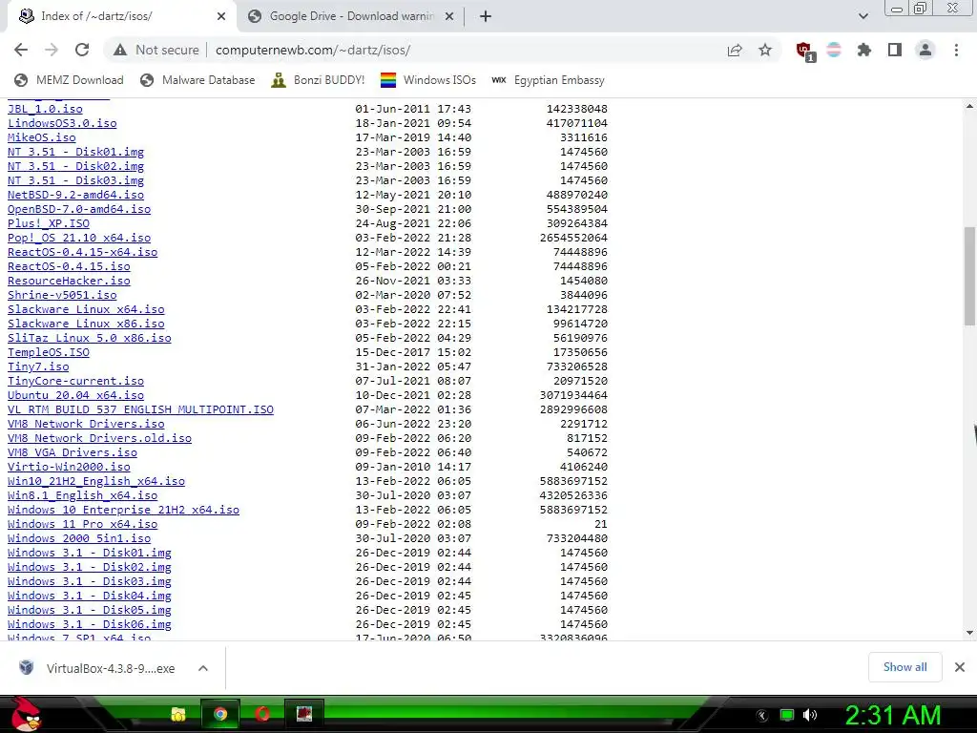Download OpenBSD-7.0-amd64.iso
Screen dimensions: 977x733
pos(79,209)
